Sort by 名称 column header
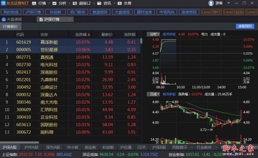The height and width of the screenshot is (158, 258). pyautogui.click(x=44, y=34)
